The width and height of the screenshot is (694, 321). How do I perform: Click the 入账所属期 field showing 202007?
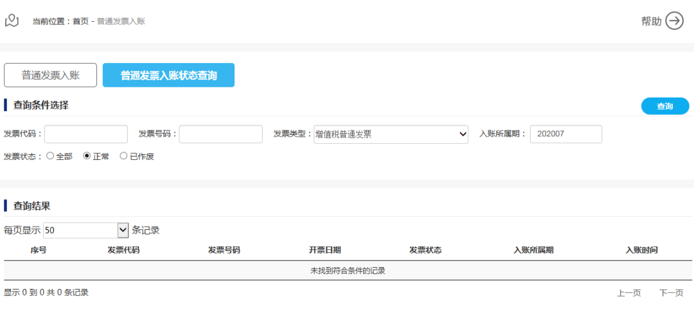(565, 134)
